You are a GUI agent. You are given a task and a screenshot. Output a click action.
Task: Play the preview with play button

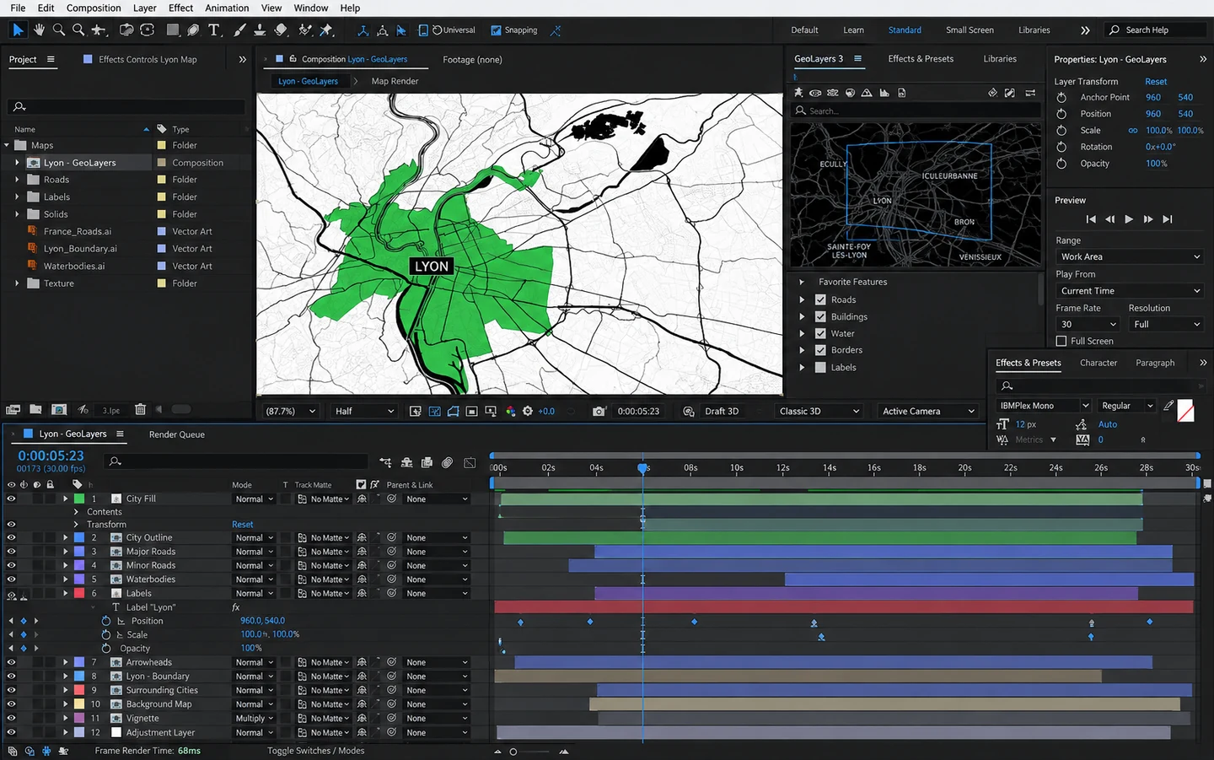pos(1129,218)
